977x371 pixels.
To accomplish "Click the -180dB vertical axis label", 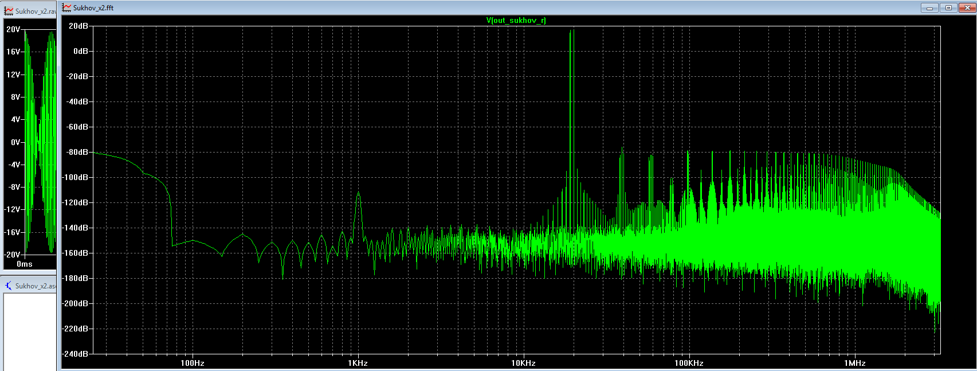I will pyautogui.click(x=75, y=278).
